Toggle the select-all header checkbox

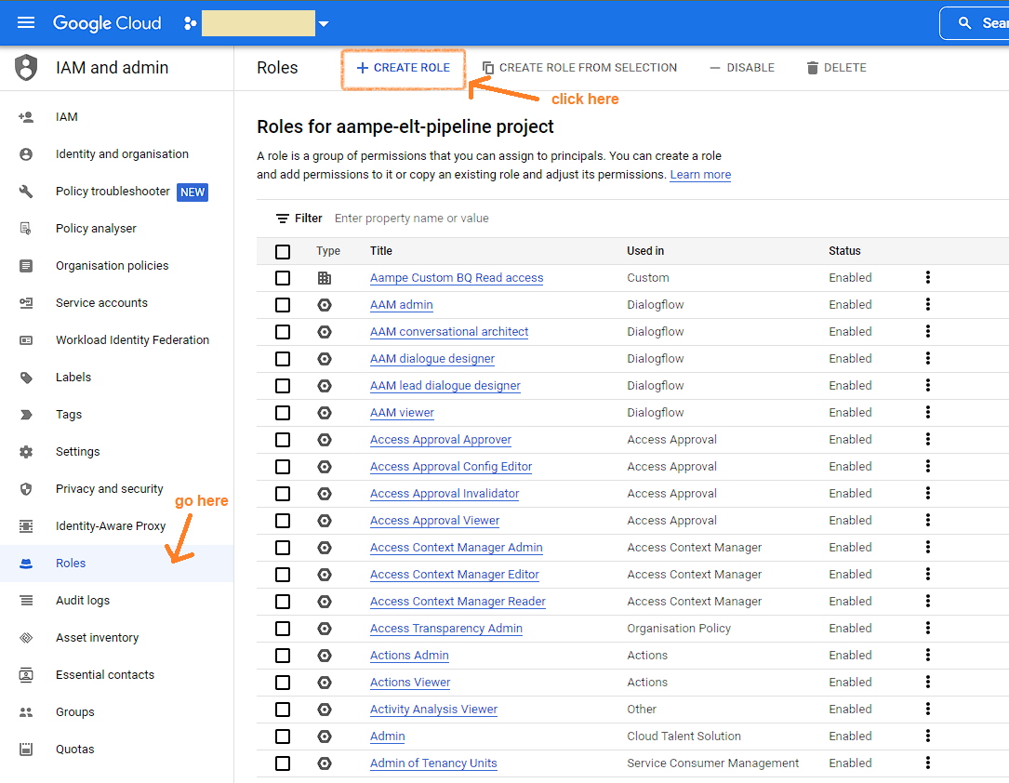coord(283,252)
